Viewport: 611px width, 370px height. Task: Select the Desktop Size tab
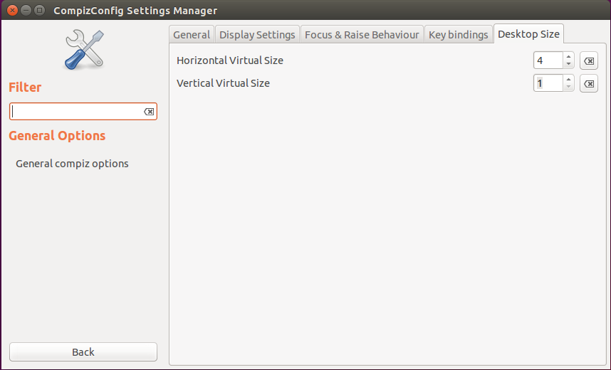(529, 34)
